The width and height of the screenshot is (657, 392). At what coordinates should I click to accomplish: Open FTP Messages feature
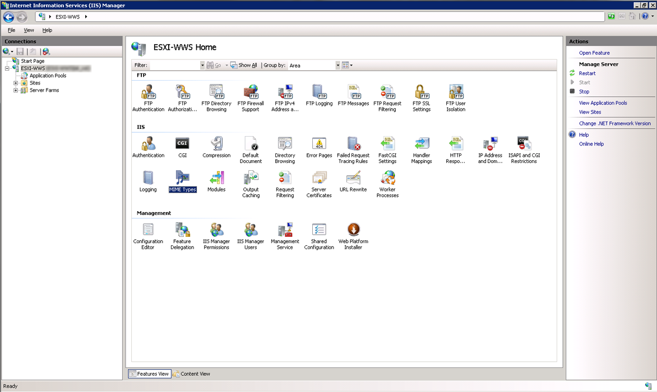pyautogui.click(x=353, y=95)
